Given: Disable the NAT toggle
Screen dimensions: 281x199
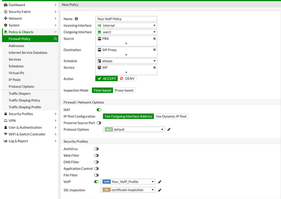Looking at the screenshot, I should click(x=99, y=110).
